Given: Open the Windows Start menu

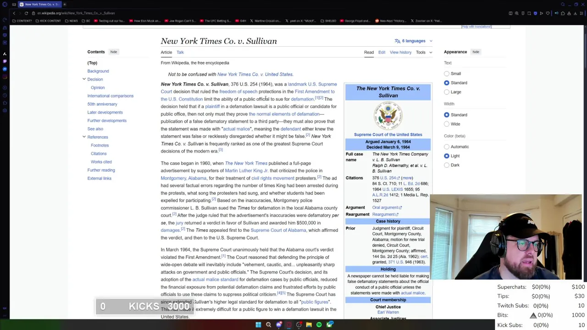Looking at the screenshot, I should pos(258,324).
